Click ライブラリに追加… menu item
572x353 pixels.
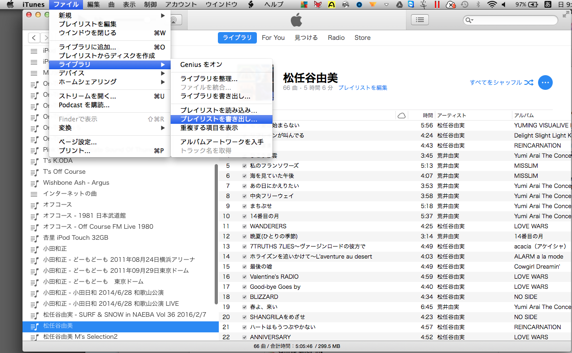click(110, 47)
